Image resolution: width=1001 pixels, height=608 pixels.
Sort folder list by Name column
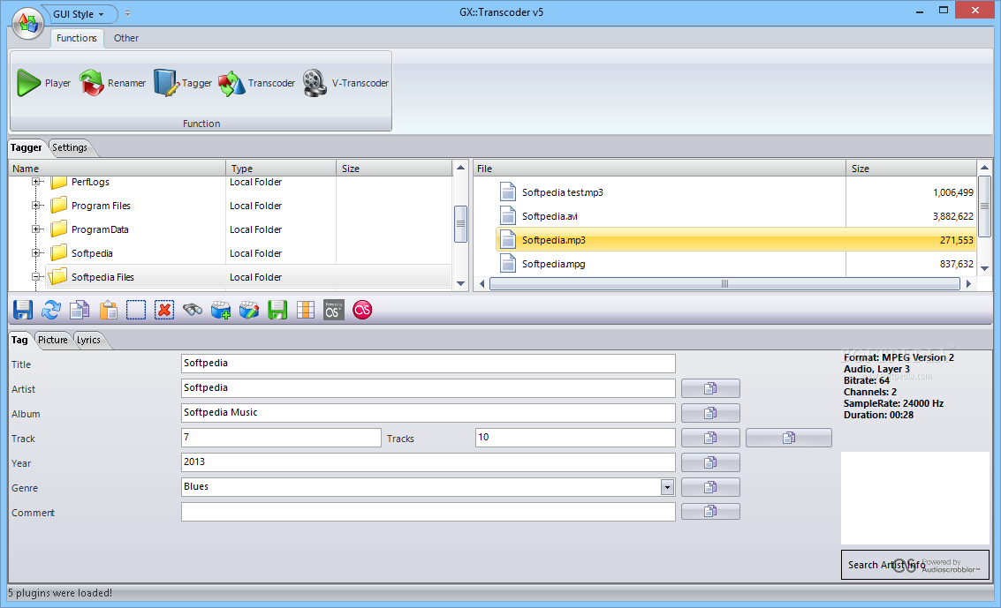click(x=118, y=169)
